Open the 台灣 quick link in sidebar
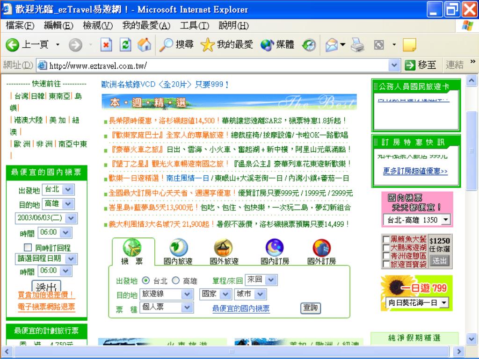The height and width of the screenshot is (359, 479). pyautogui.click(x=21, y=96)
